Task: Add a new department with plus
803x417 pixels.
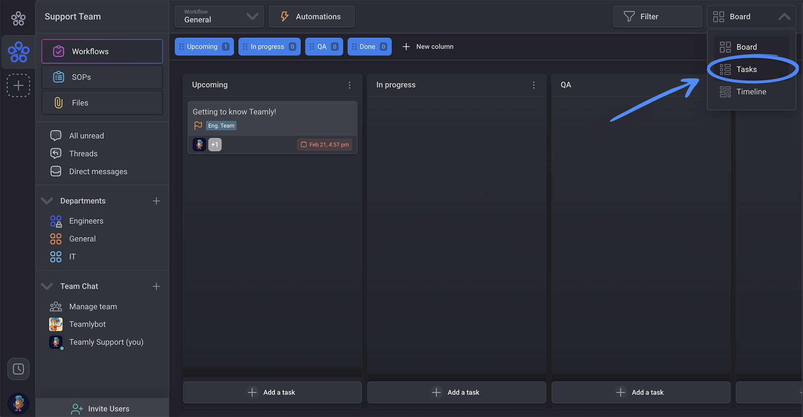Action: [156, 201]
